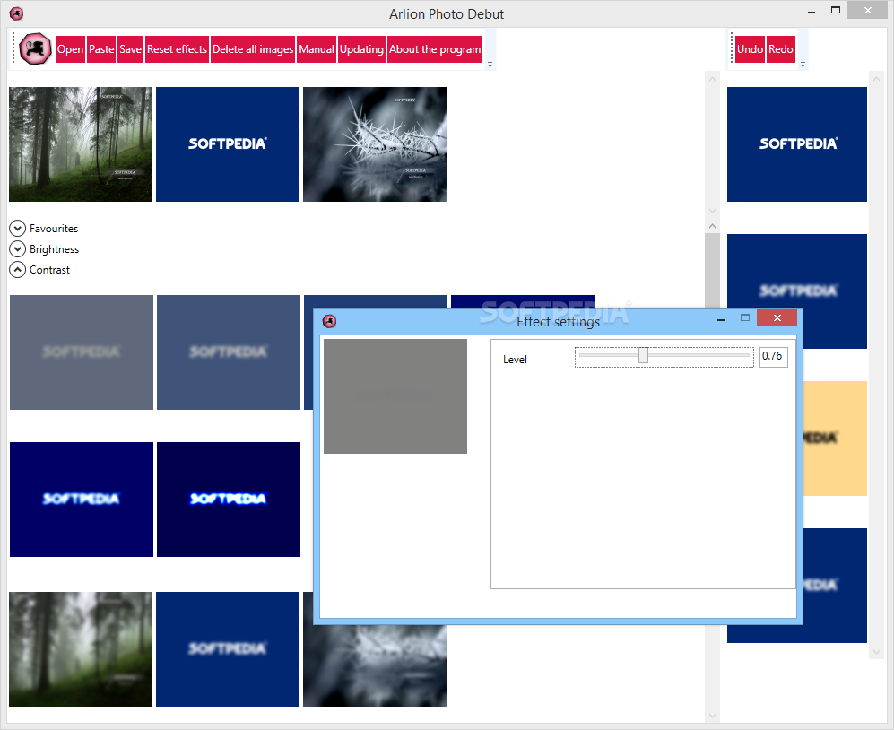Click the history panel scroll-up arrow
Viewport: 894px width, 730px height.
coord(876,79)
